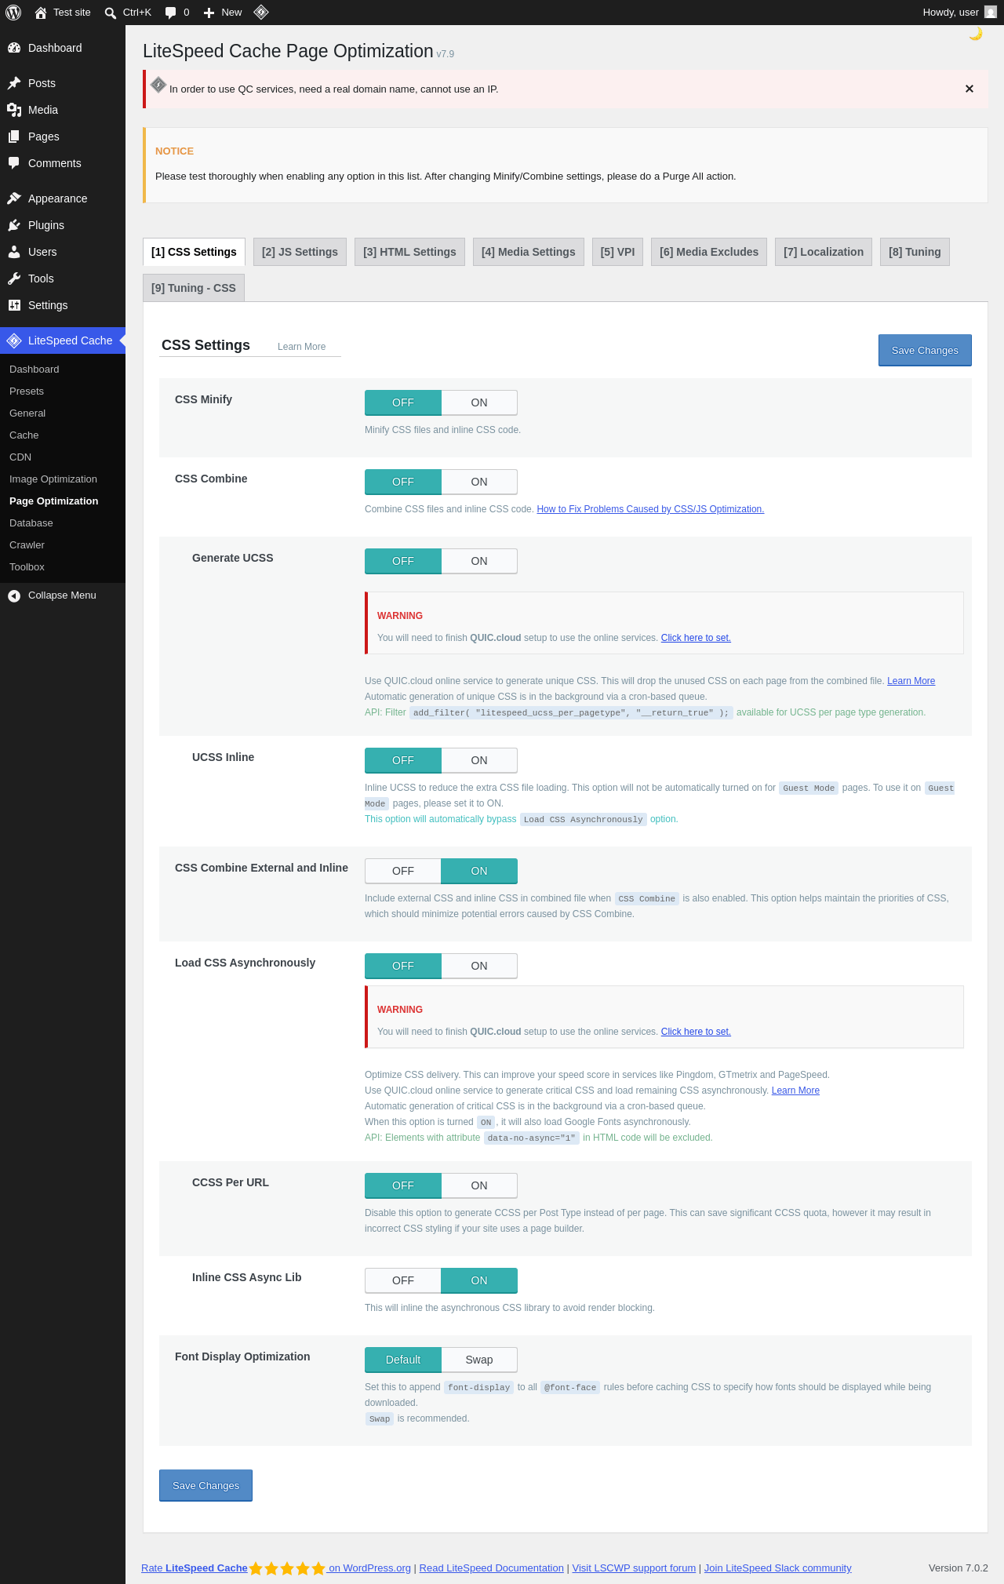Viewport: 1004px width, 1584px height.
Task: Click the Collapse Menu arrow icon
Action: [x=14, y=595]
